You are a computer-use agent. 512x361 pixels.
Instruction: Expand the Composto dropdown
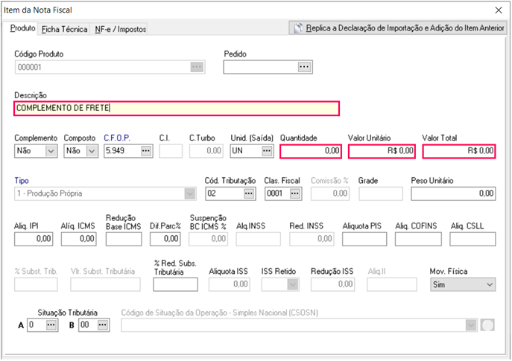pos(92,151)
